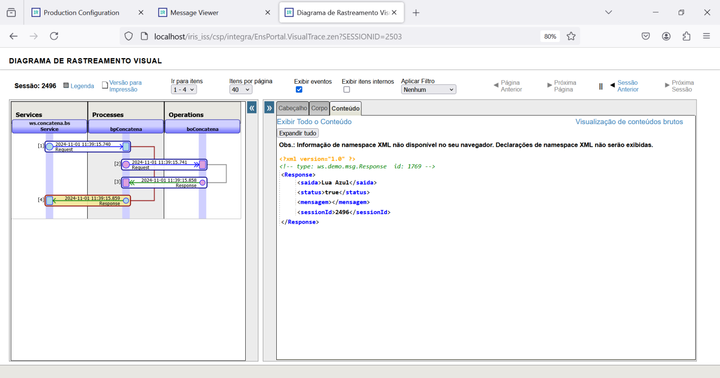
Task: Go to Sessão Anterior
Action: (x=627, y=86)
